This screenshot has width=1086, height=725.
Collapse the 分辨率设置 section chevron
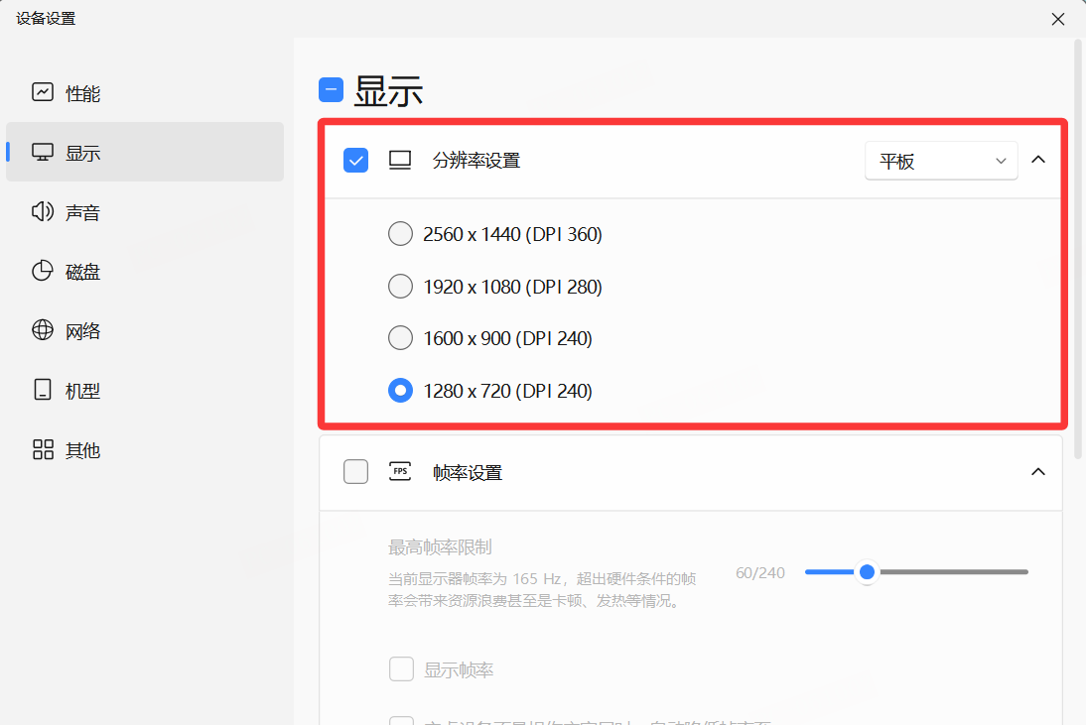[1038, 160]
